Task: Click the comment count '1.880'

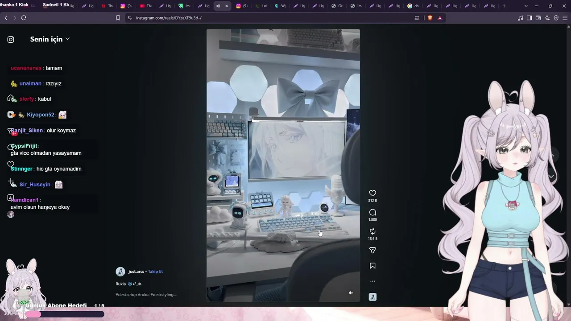Action: [372, 220]
